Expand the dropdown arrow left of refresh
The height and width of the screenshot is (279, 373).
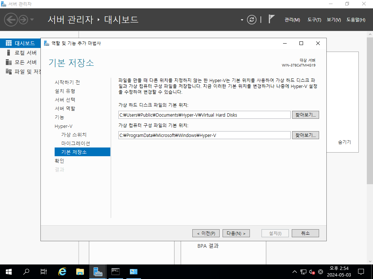click(x=242, y=20)
